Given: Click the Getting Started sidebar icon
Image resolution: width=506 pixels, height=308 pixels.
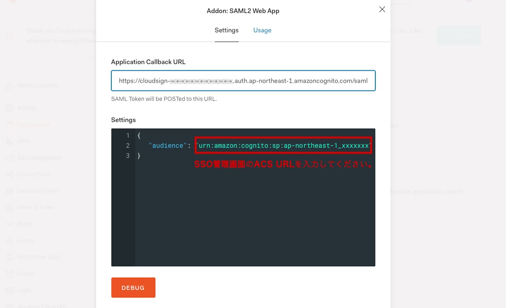Looking at the screenshot, I should click(10, 86).
